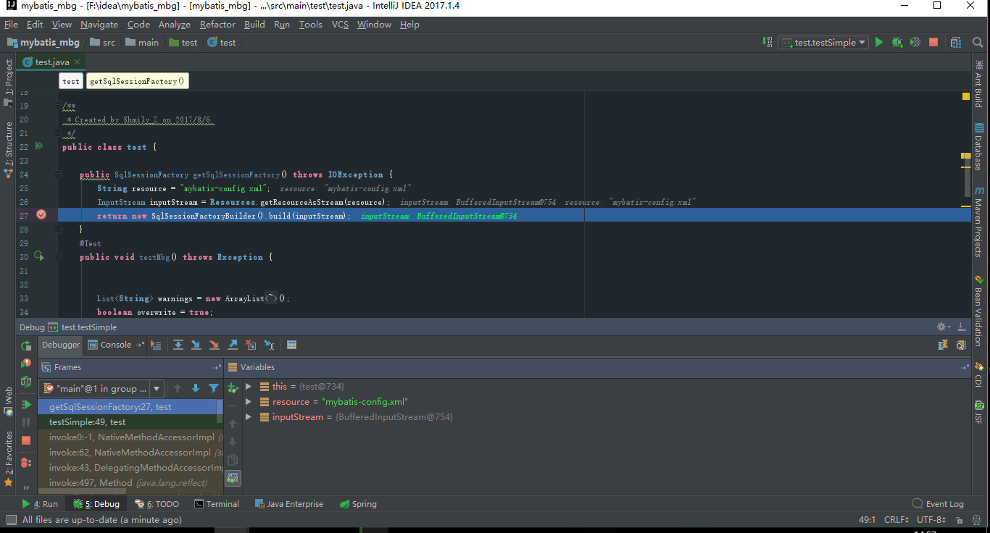Force Step Into using the red arrow icon
Screen dimensions: 990x533
pyautogui.click(x=214, y=345)
